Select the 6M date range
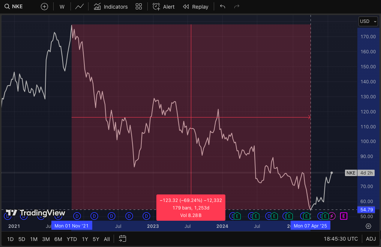Viewport: 381px width, 247px height. click(x=58, y=239)
